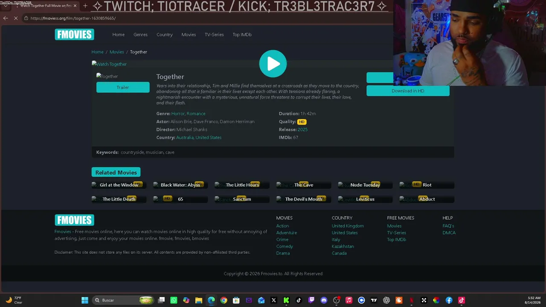Open a new browser tab with the plus button
Screen dimensions: 546x307
(85, 6)
